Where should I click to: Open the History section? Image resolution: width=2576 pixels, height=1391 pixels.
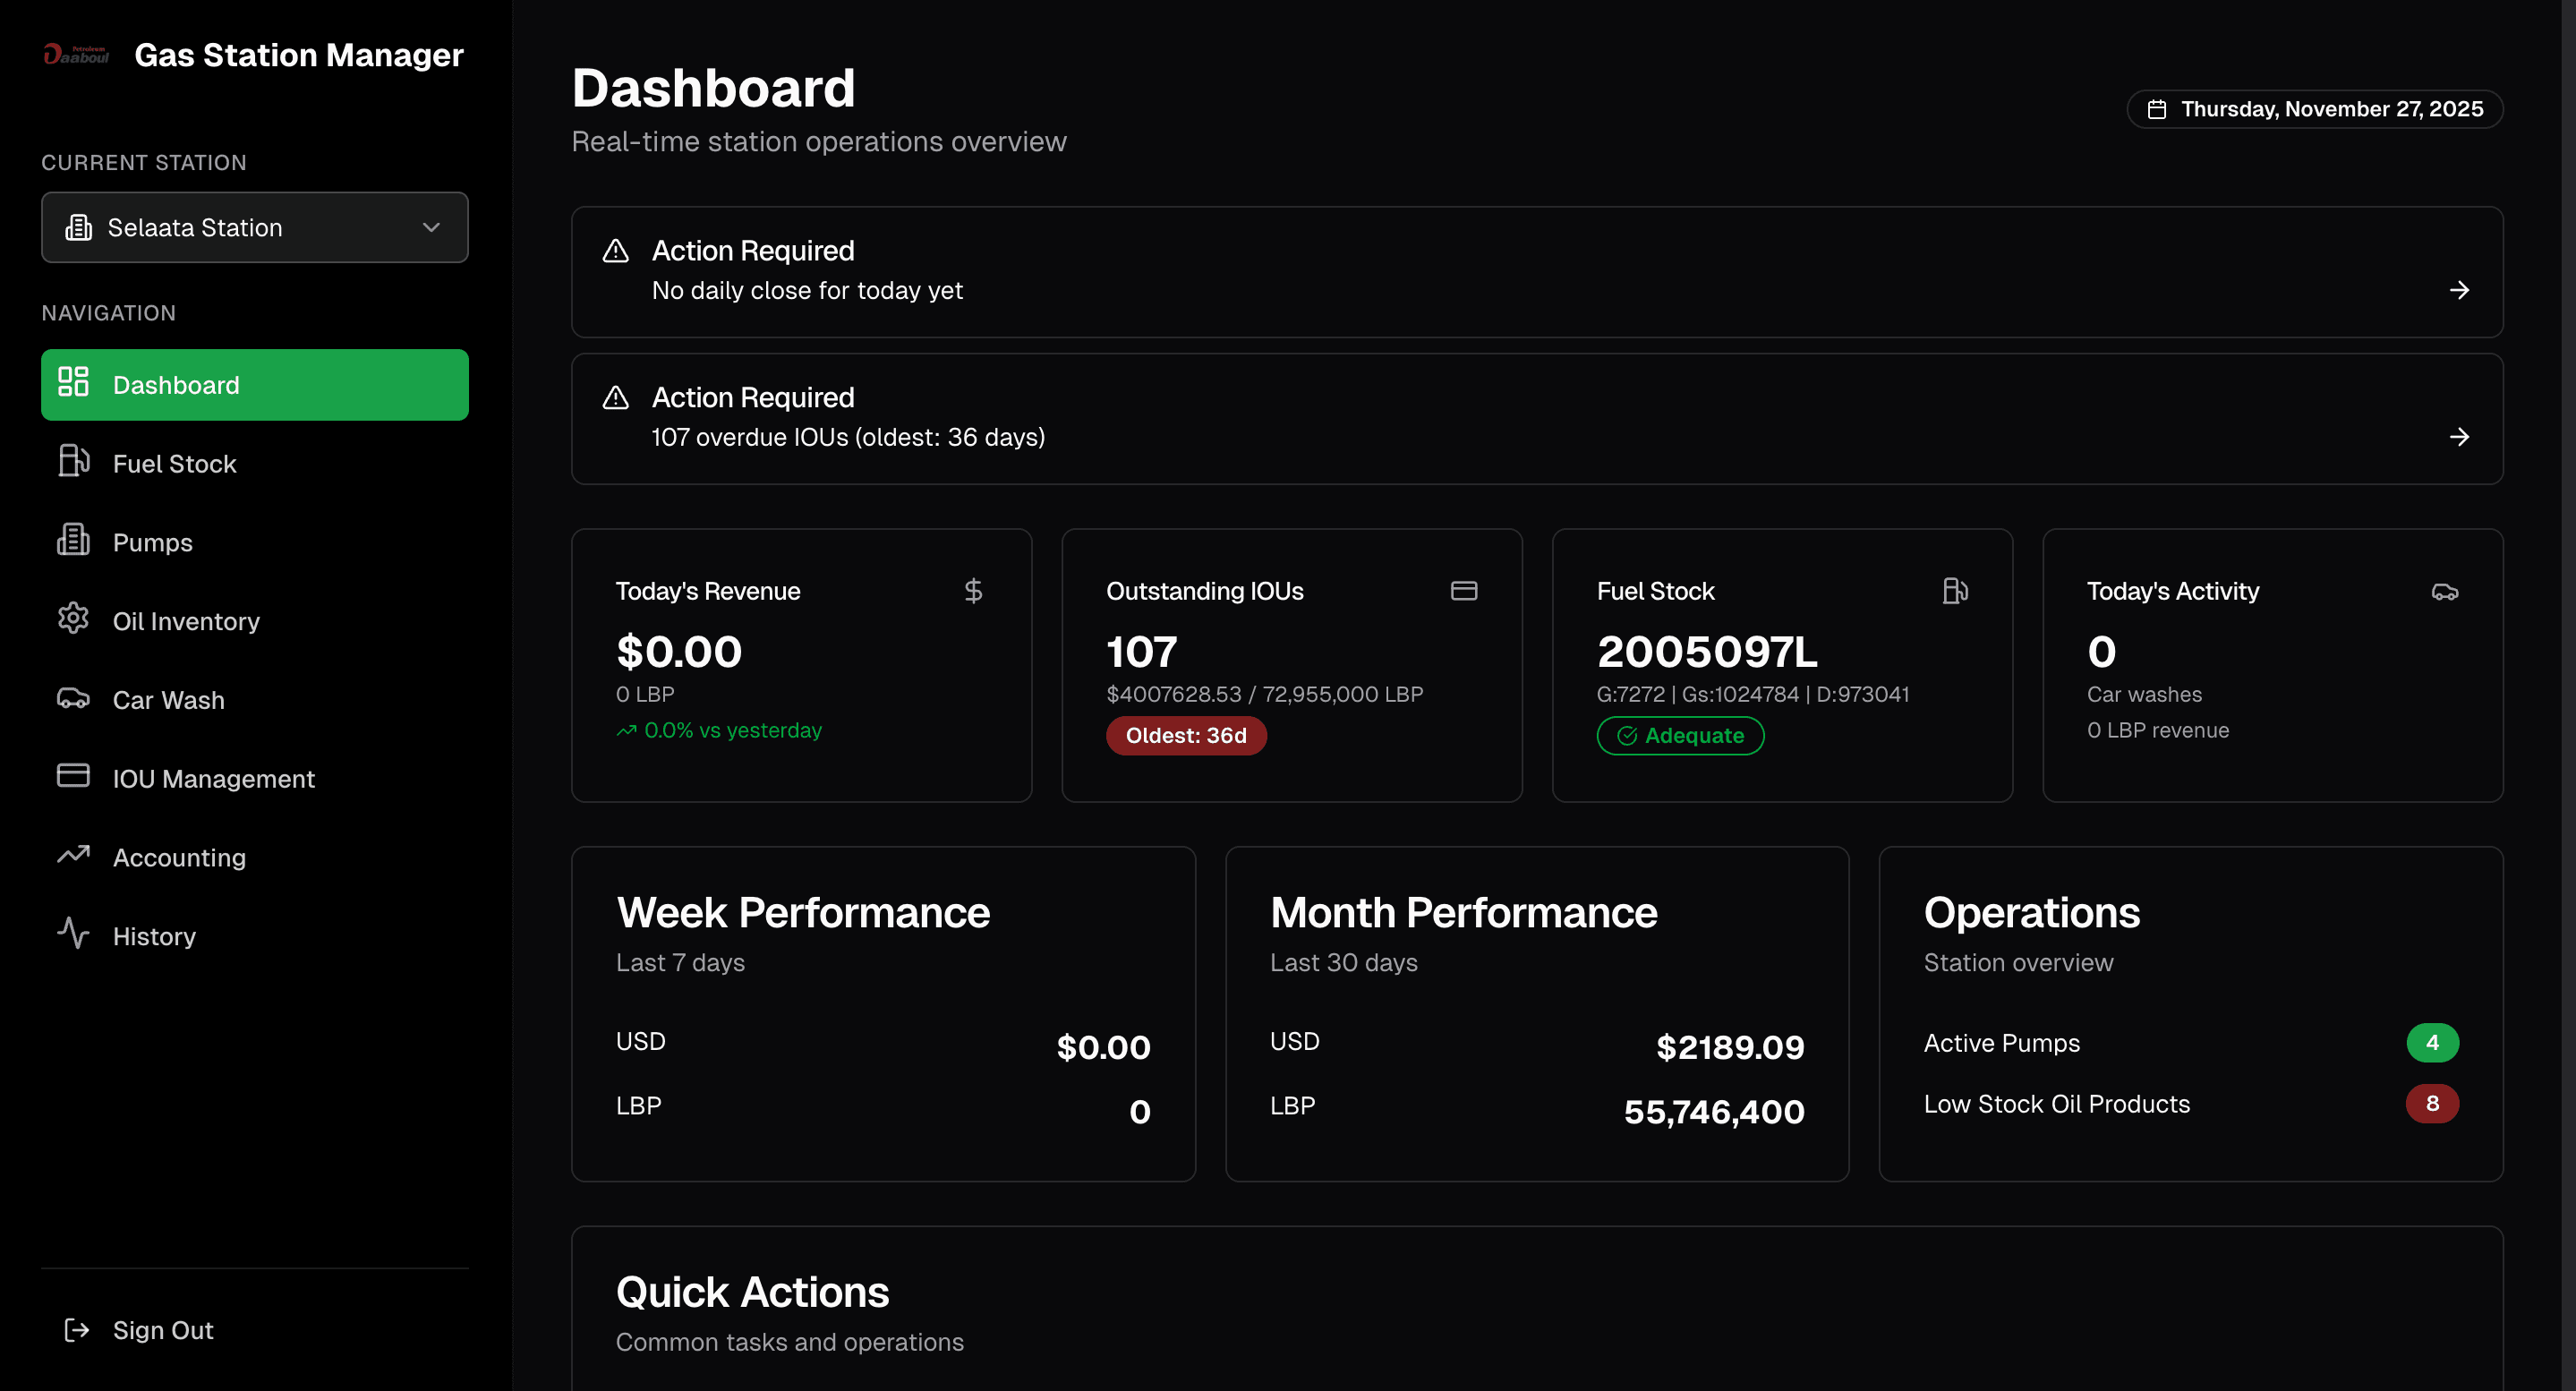tap(154, 936)
